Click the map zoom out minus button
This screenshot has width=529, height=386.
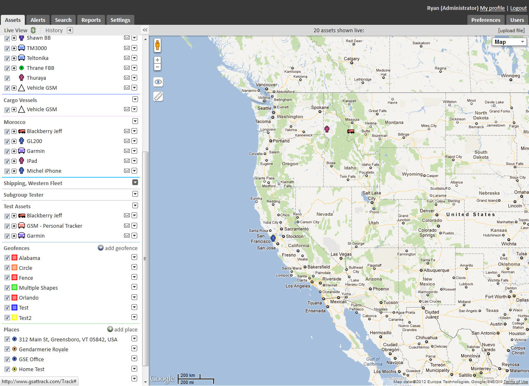157,67
